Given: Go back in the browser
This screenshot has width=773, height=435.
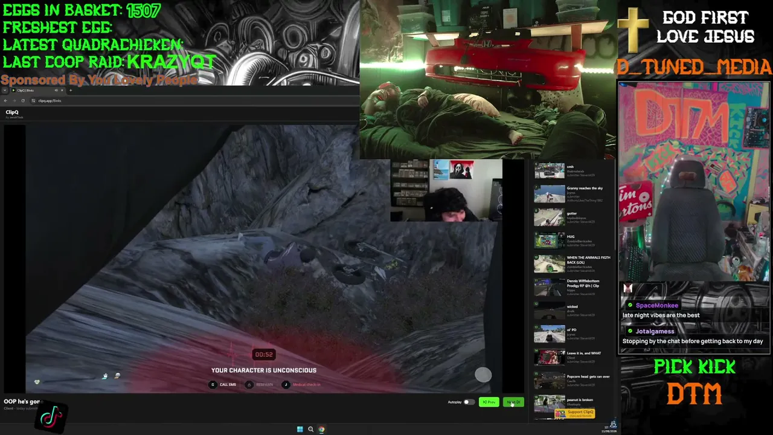Looking at the screenshot, I should coord(5,100).
